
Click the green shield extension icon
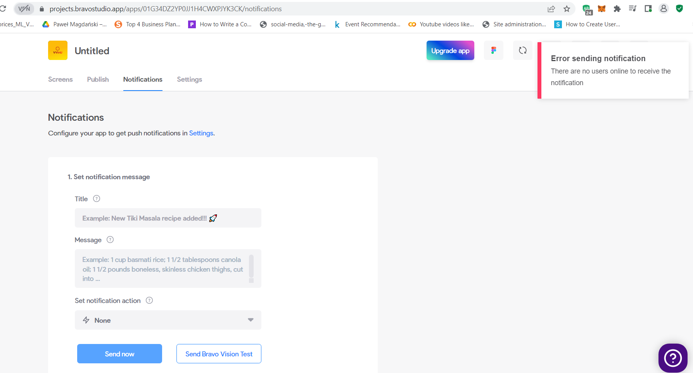[679, 9]
